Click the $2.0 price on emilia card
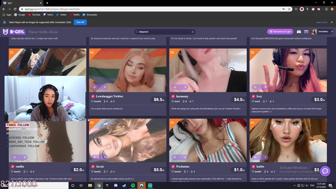The height and width of the screenshot is (189, 336). point(79,170)
